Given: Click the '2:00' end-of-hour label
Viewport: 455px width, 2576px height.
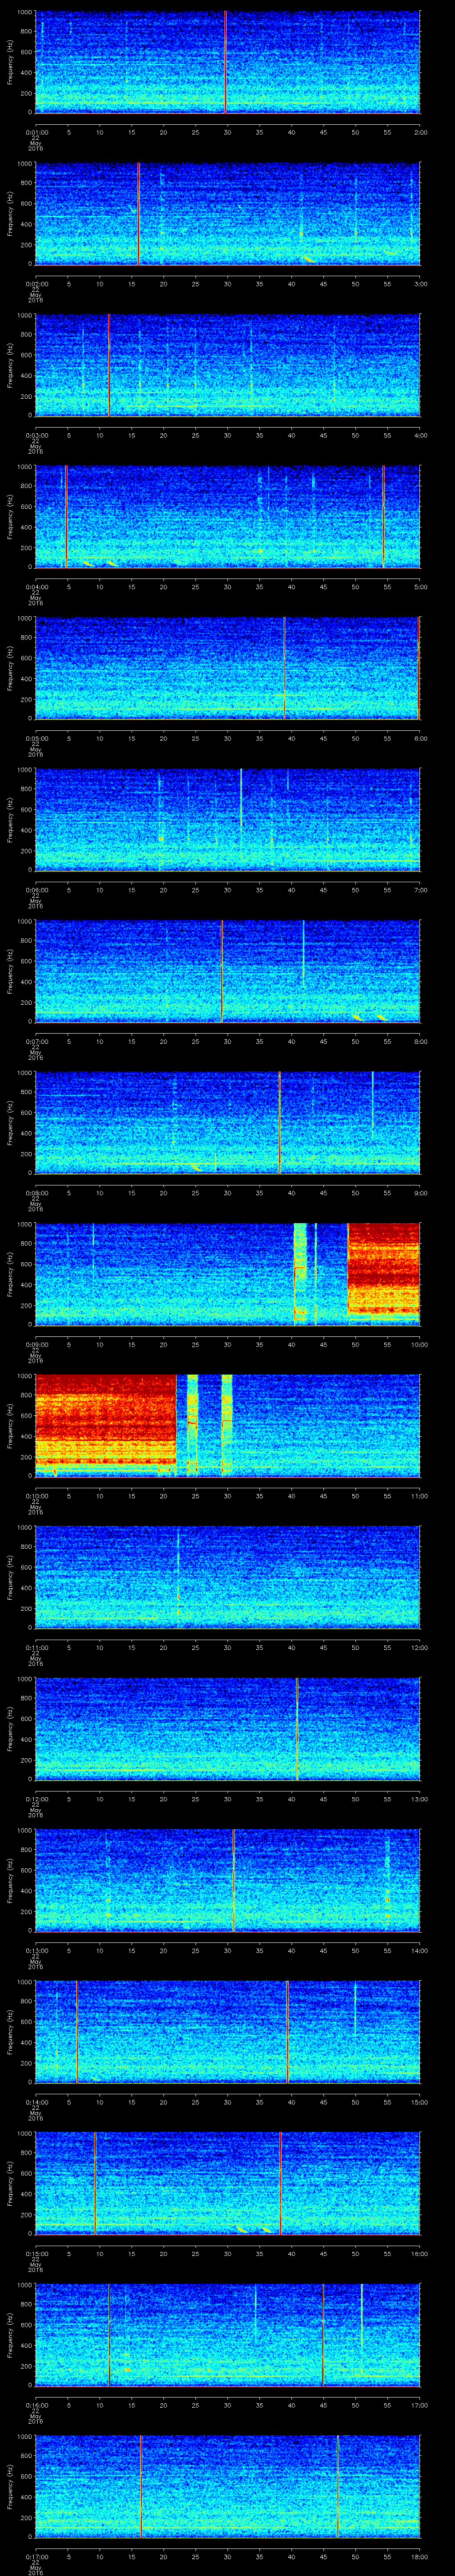Looking at the screenshot, I should (x=420, y=131).
